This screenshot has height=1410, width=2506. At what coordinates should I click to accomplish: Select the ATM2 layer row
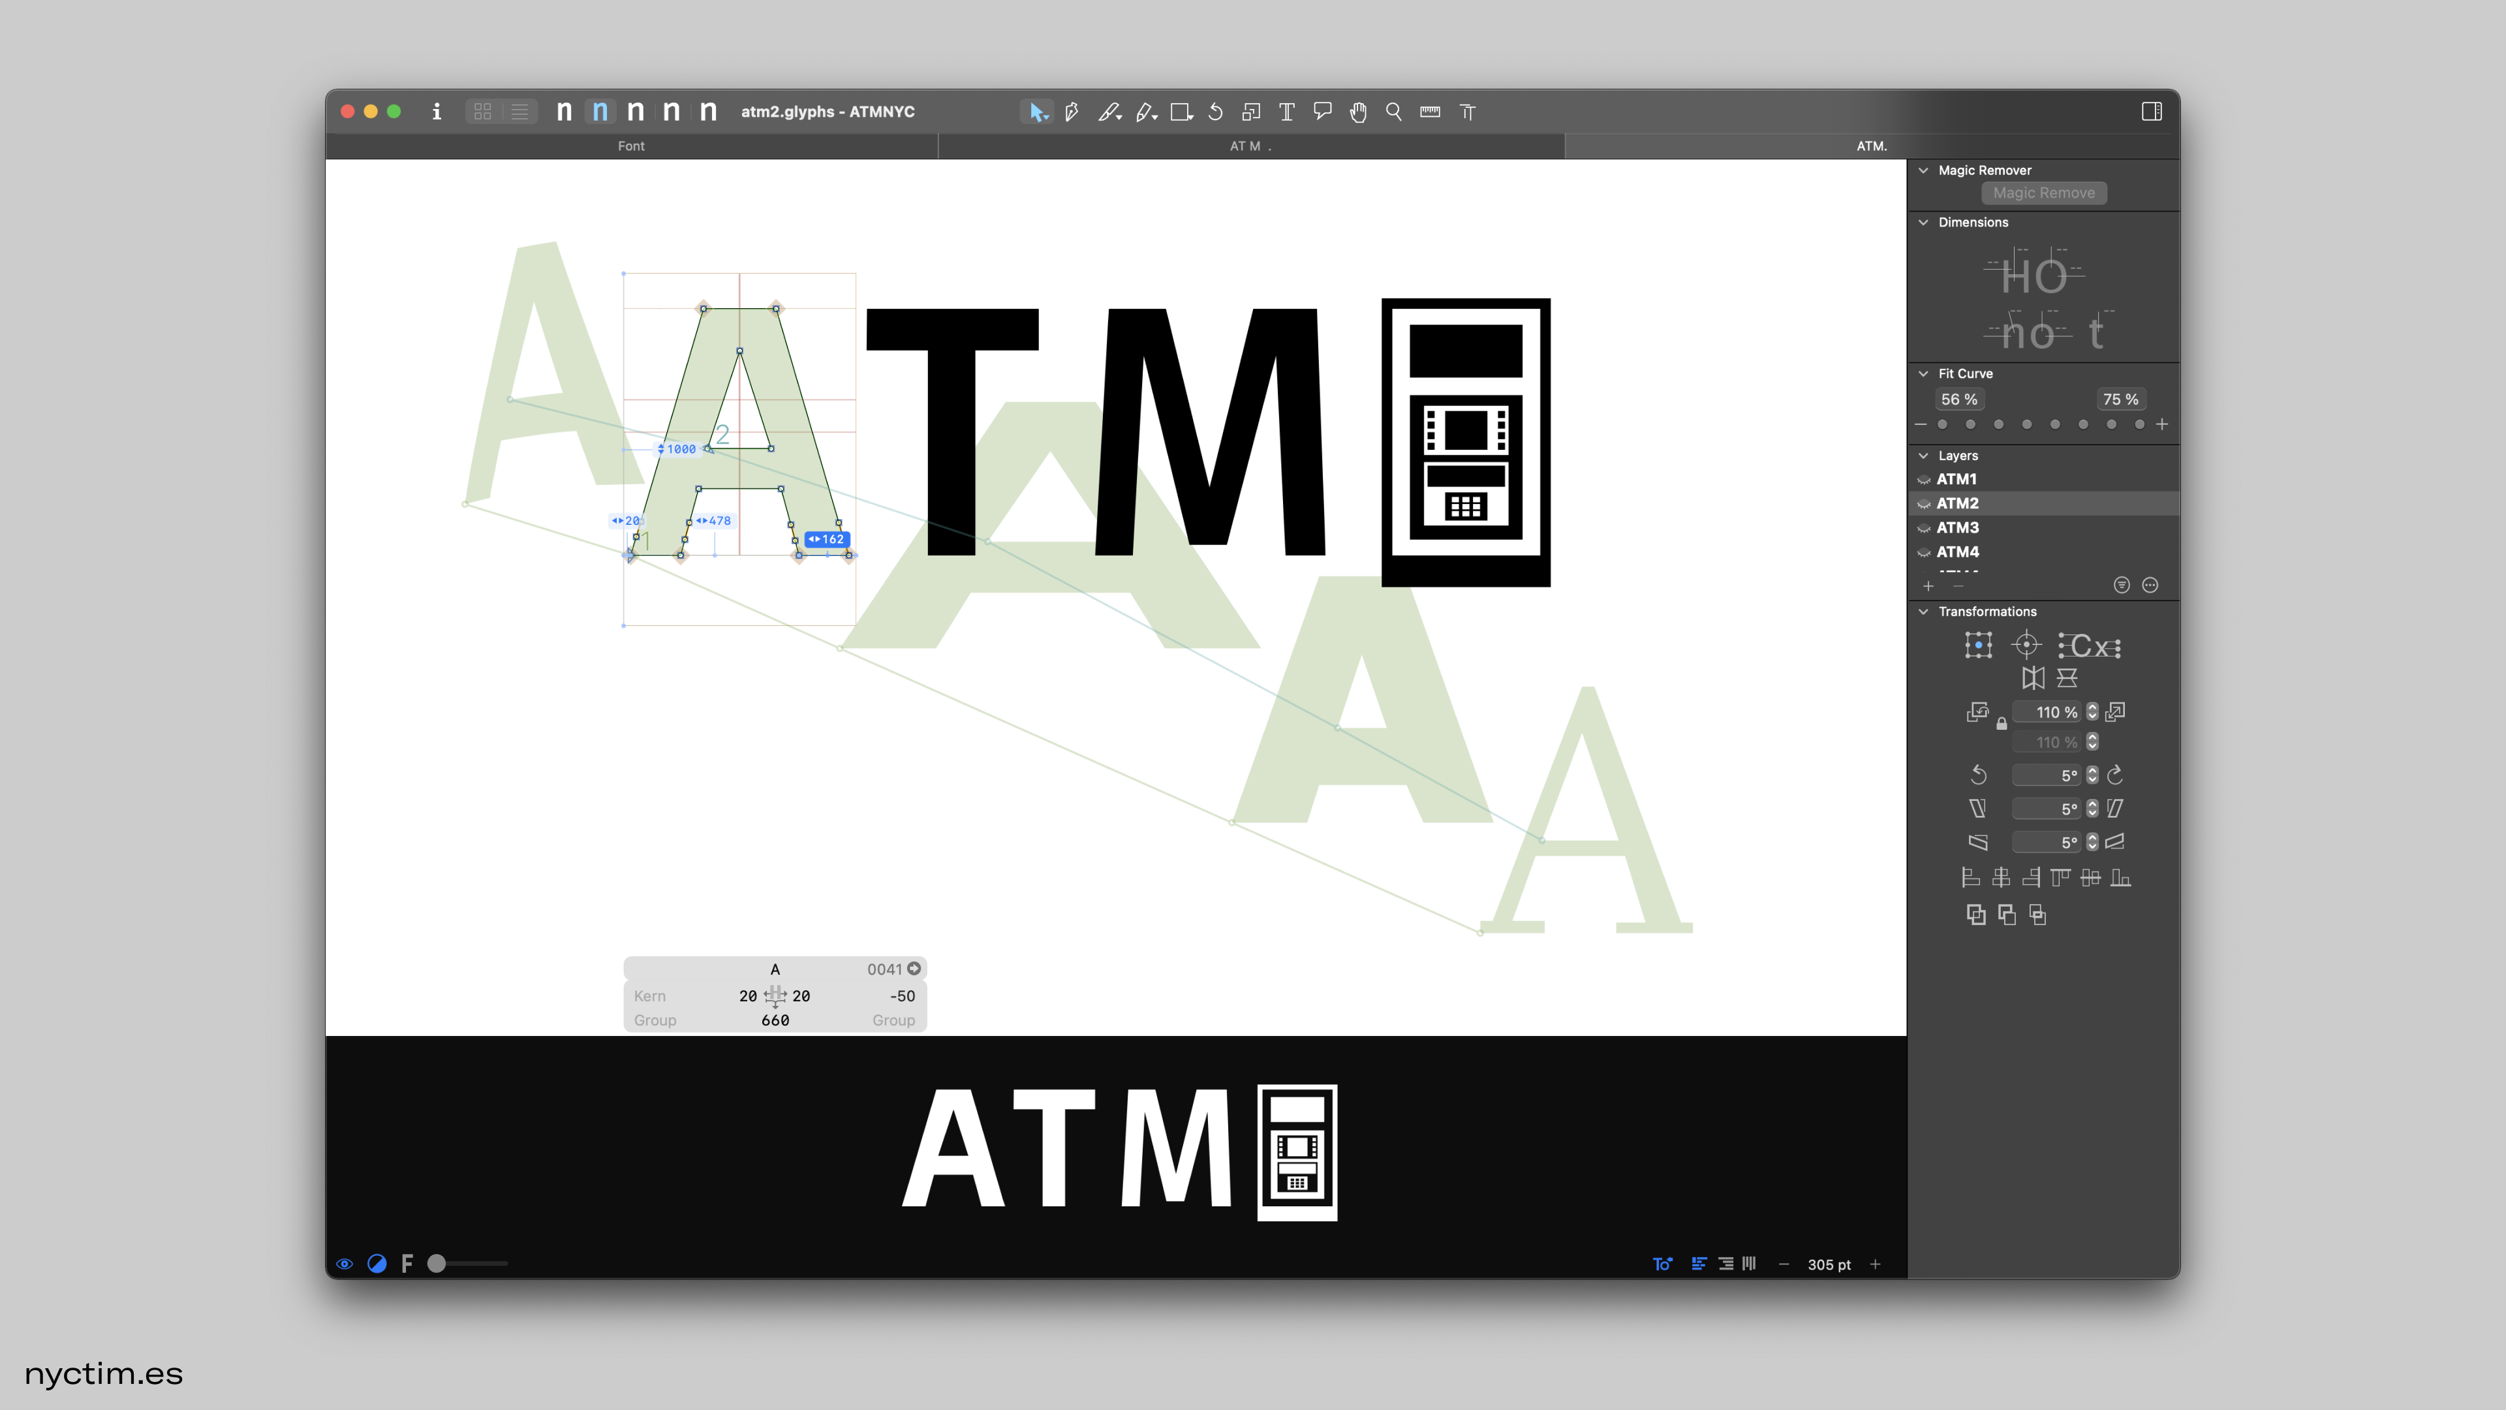(x=2043, y=503)
